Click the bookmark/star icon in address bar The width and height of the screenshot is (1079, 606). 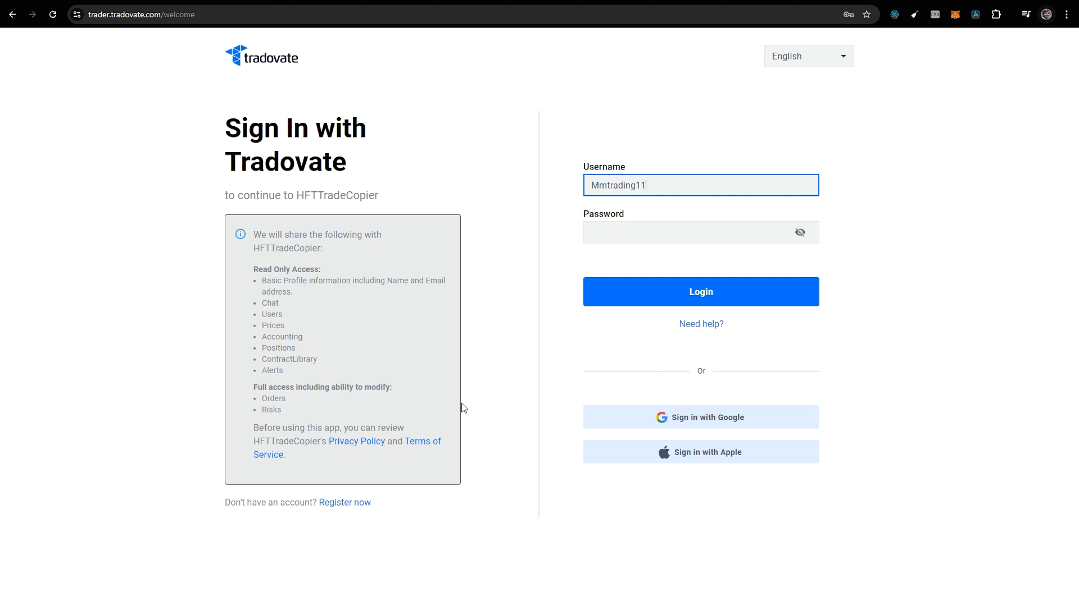point(867,14)
